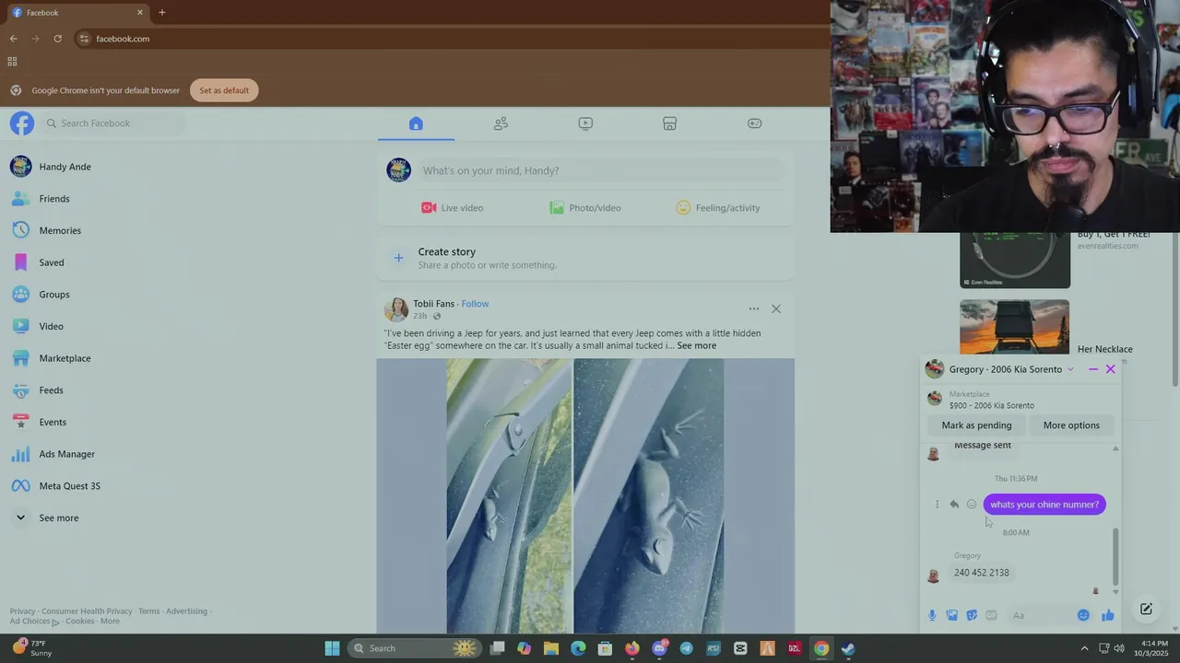Screen dimensions: 1180x663
Task: Open the Gaming tab in top navigation
Action: [755, 123]
